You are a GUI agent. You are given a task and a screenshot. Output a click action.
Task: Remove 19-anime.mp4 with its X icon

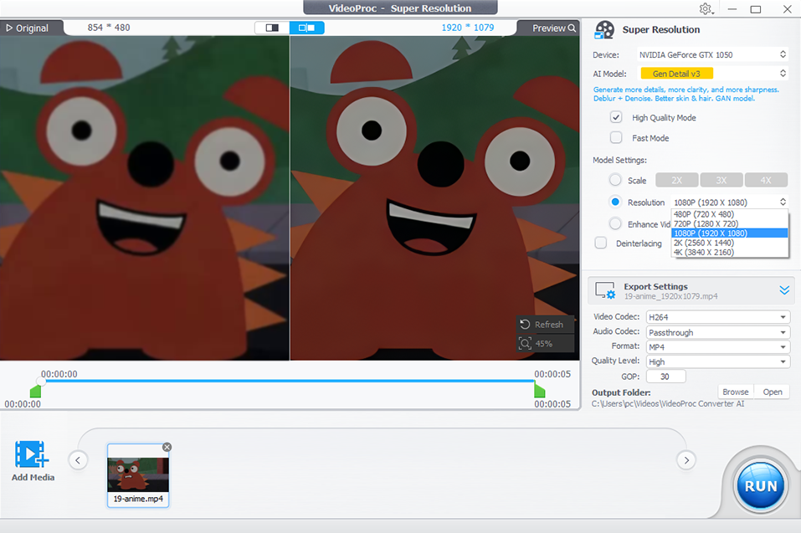coord(167,447)
